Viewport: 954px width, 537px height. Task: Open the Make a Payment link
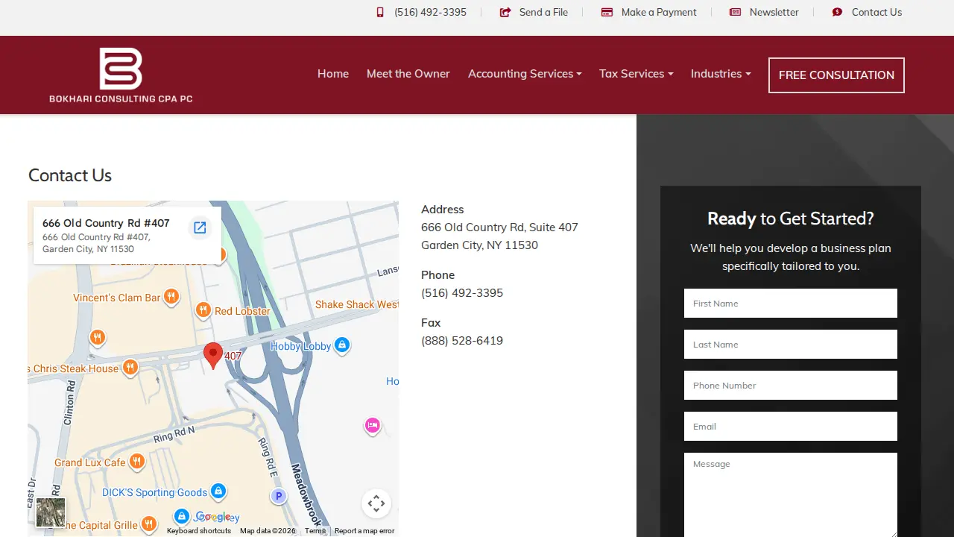point(659,12)
